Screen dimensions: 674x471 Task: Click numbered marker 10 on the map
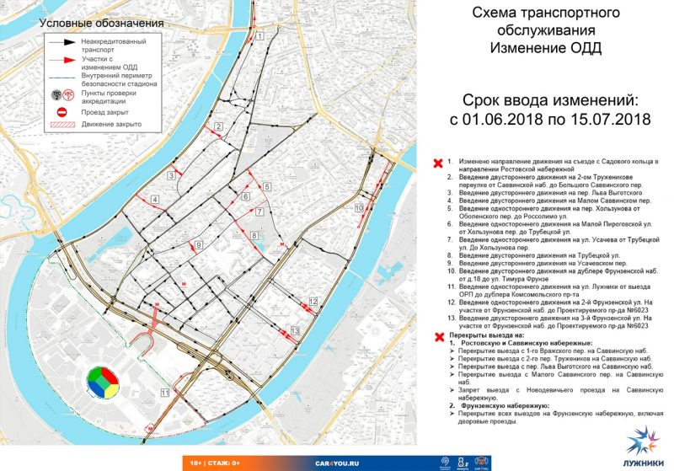(x=360, y=208)
